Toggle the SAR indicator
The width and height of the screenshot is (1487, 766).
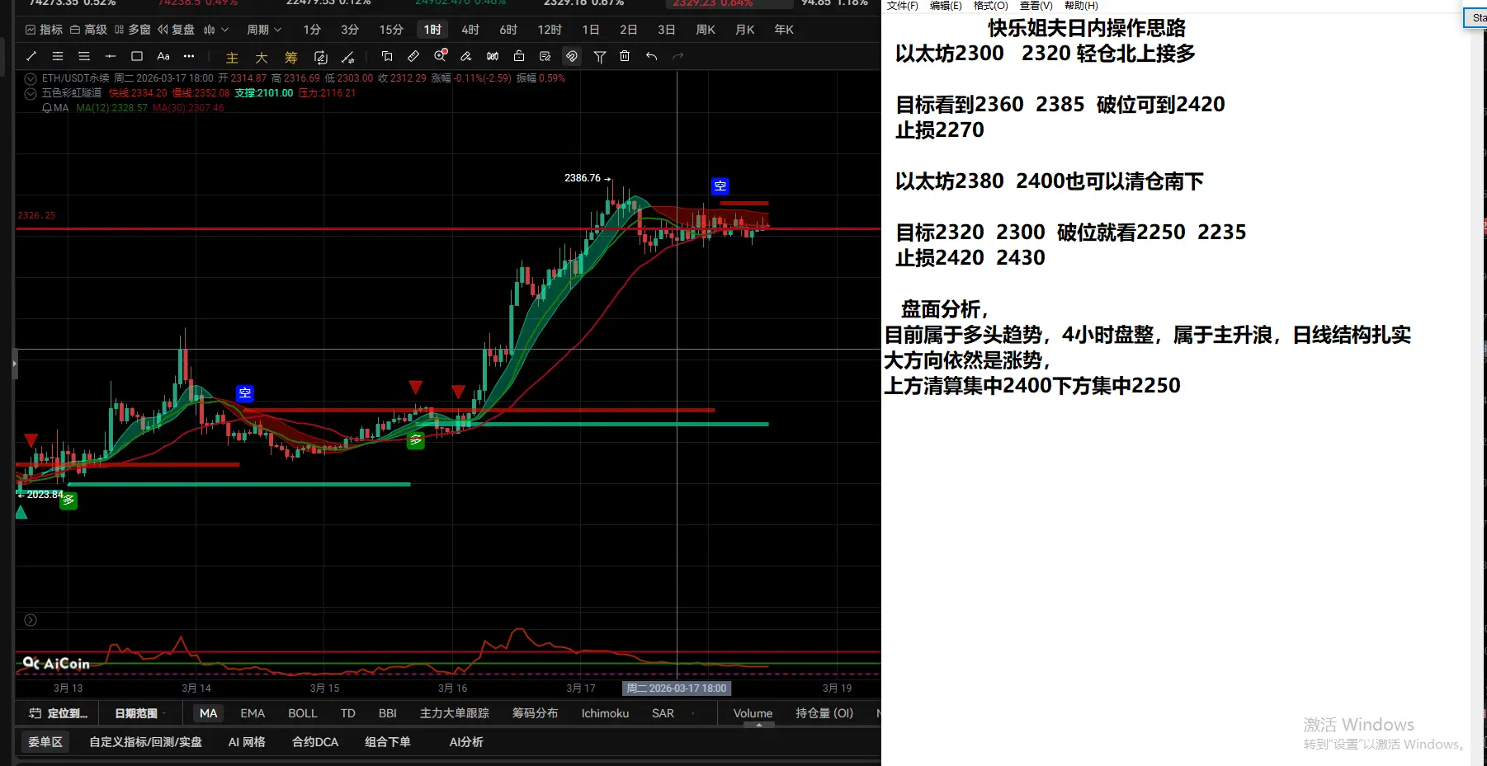(663, 713)
